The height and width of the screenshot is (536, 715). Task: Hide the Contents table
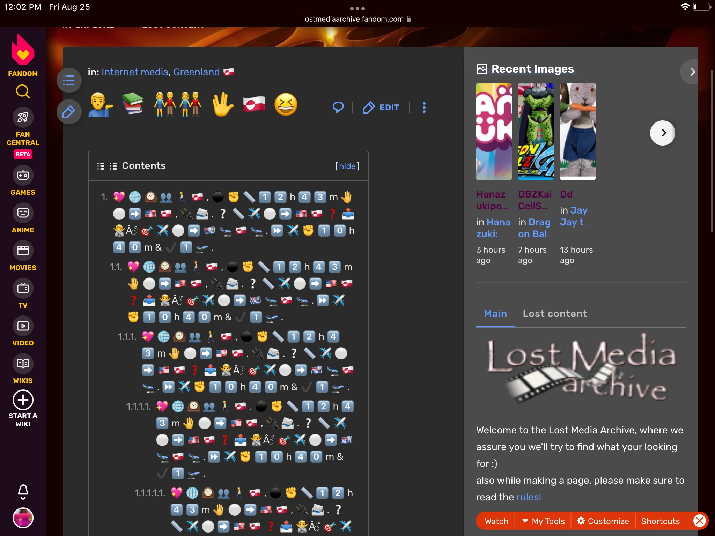pyautogui.click(x=347, y=166)
